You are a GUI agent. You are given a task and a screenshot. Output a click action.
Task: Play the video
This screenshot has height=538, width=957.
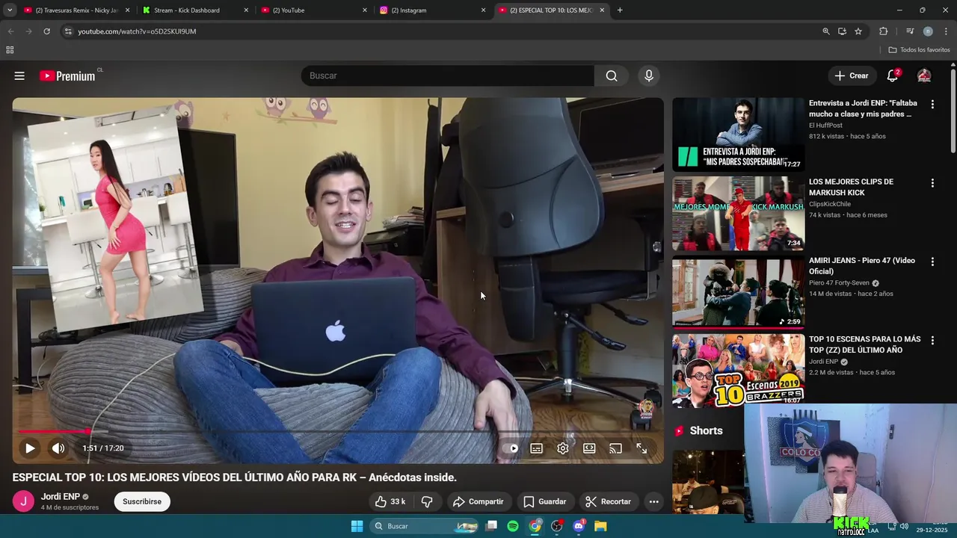30,448
